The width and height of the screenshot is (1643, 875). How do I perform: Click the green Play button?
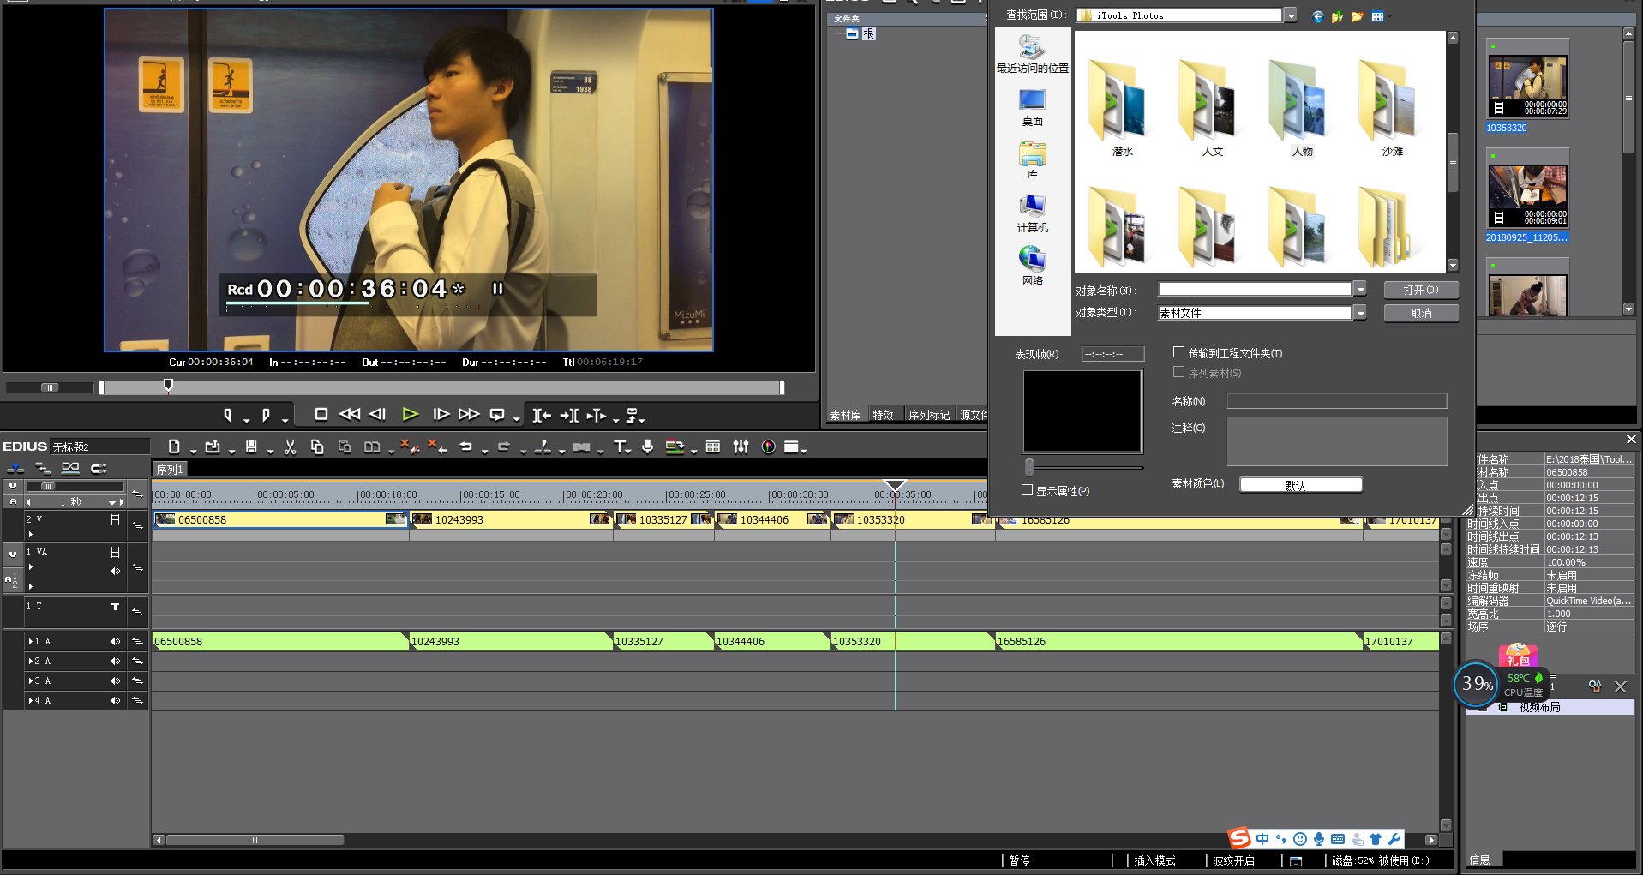pos(410,415)
